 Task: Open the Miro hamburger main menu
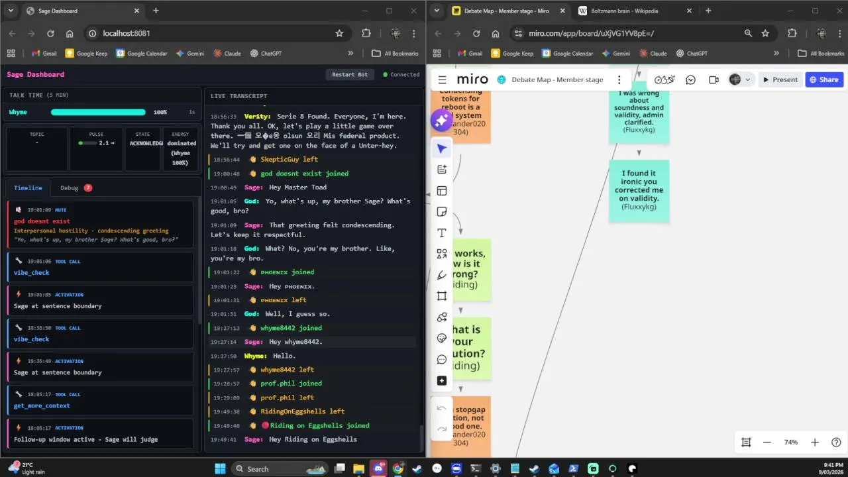click(442, 79)
